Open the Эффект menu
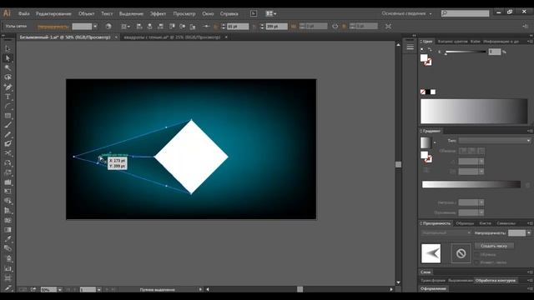 (x=158, y=13)
